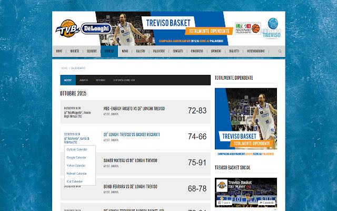Switch to the ANDATA tab

tap(84, 80)
